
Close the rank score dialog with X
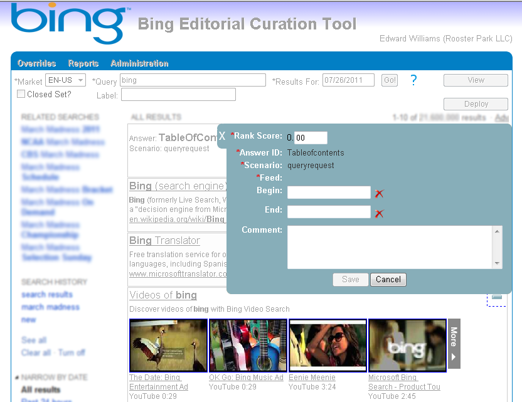point(222,136)
